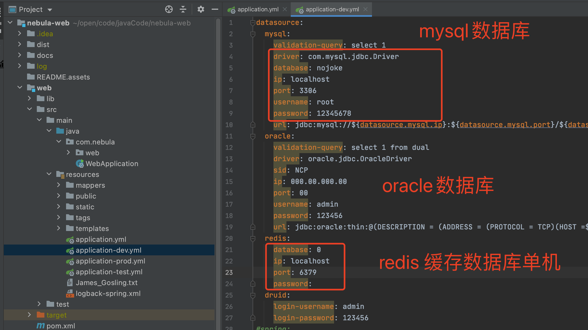Viewport: 588px width, 330px height.
Task: Click the datasource.mysql.port reference link
Action: pyautogui.click(x=505, y=125)
